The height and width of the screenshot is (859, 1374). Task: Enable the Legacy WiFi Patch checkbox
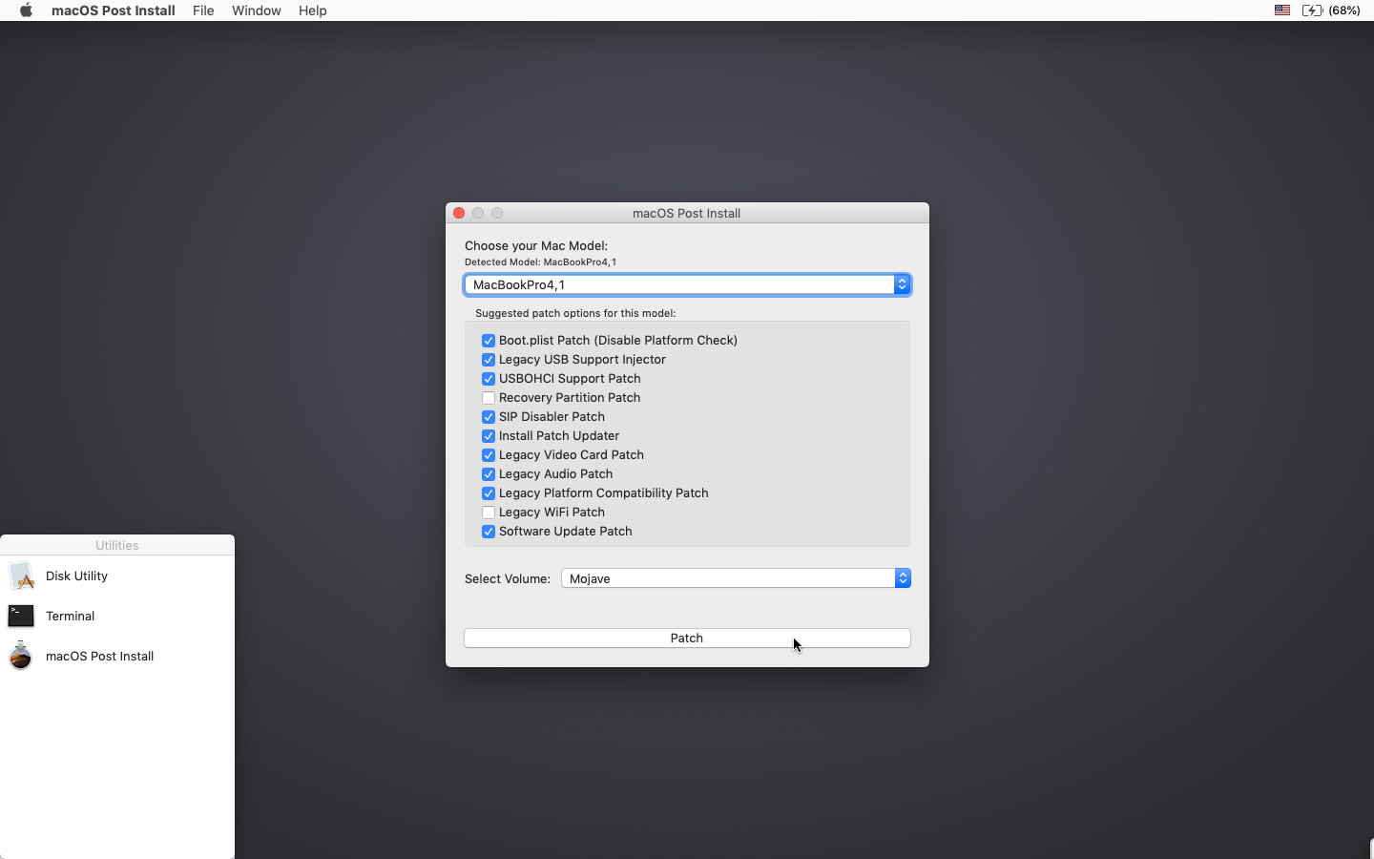[489, 513]
